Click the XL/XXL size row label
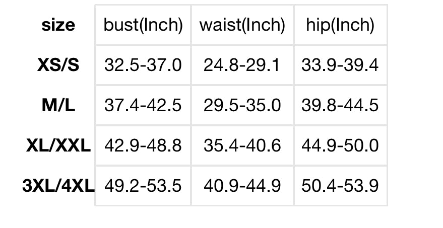The width and height of the screenshot is (443, 228). pos(58,145)
